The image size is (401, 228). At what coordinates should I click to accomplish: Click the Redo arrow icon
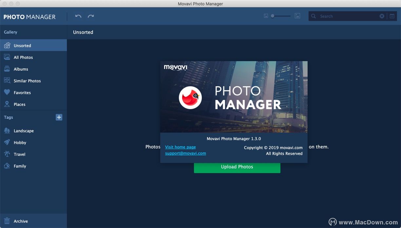click(x=91, y=16)
